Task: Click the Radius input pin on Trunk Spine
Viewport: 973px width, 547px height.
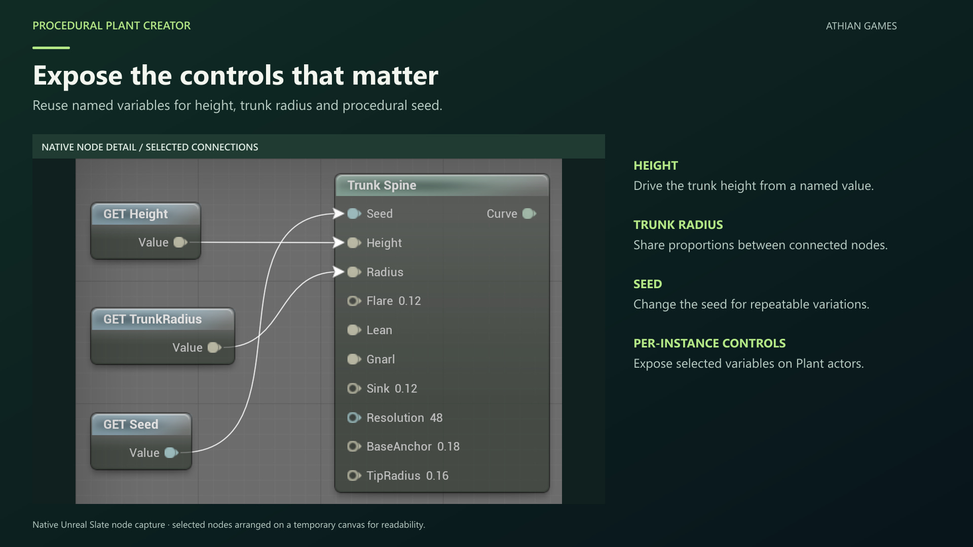Action: (354, 272)
